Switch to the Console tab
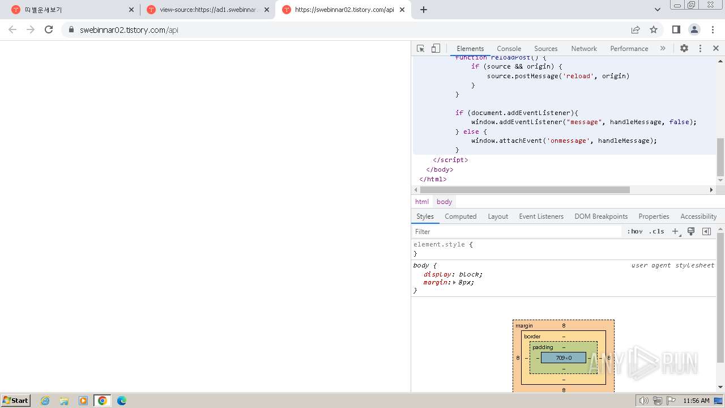This screenshot has width=725, height=408. pos(509,49)
